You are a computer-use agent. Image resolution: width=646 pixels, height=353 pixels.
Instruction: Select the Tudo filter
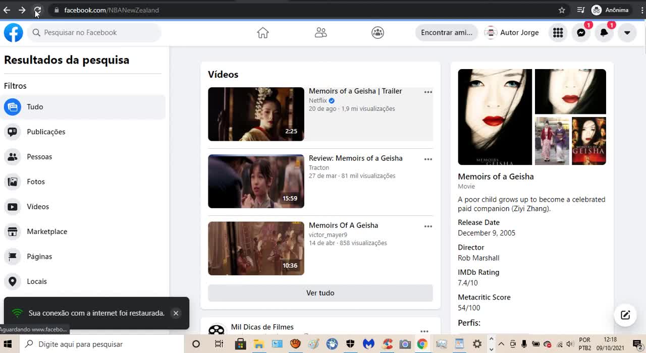tap(83, 107)
